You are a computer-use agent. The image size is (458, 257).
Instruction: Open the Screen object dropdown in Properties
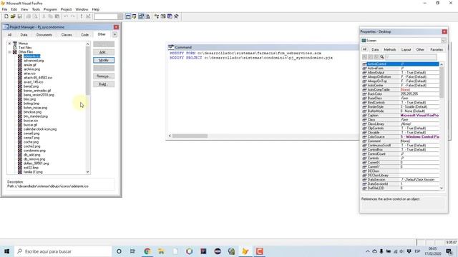click(444, 41)
